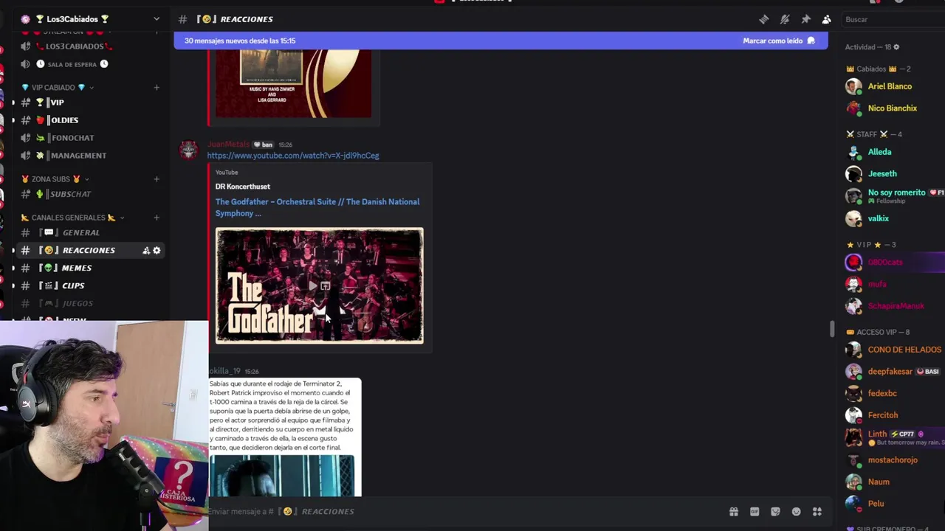This screenshot has width=945, height=531.
Task: Click invite people icon on REACCIONES
Action: pyautogui.click(x=146, y=251)
